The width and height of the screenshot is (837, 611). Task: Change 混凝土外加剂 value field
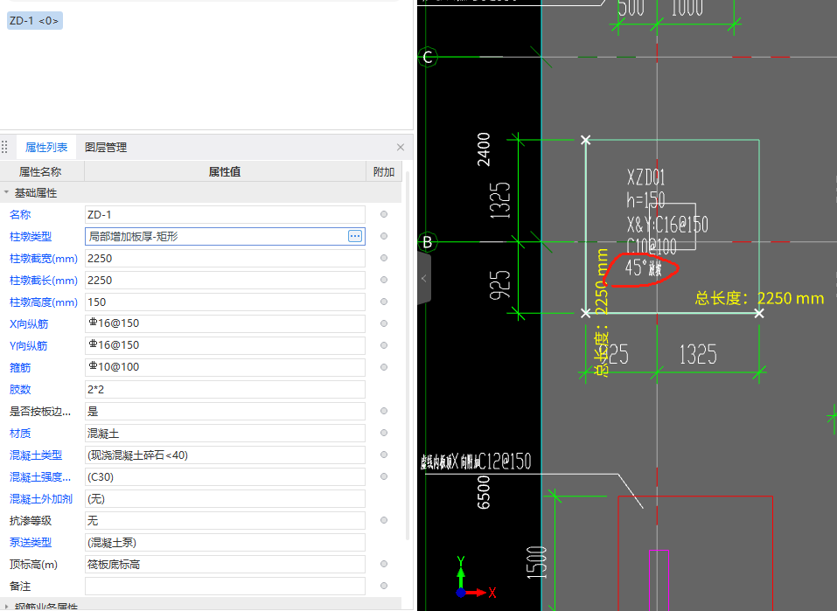click(x=225, y=499)
